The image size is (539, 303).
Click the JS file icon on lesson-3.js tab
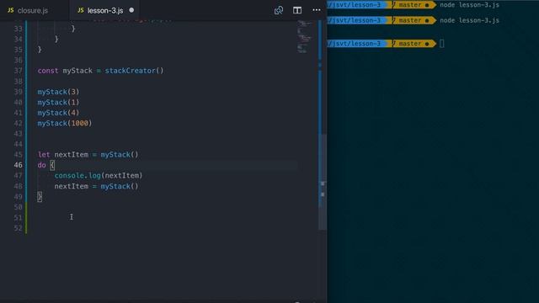(81, 10)
